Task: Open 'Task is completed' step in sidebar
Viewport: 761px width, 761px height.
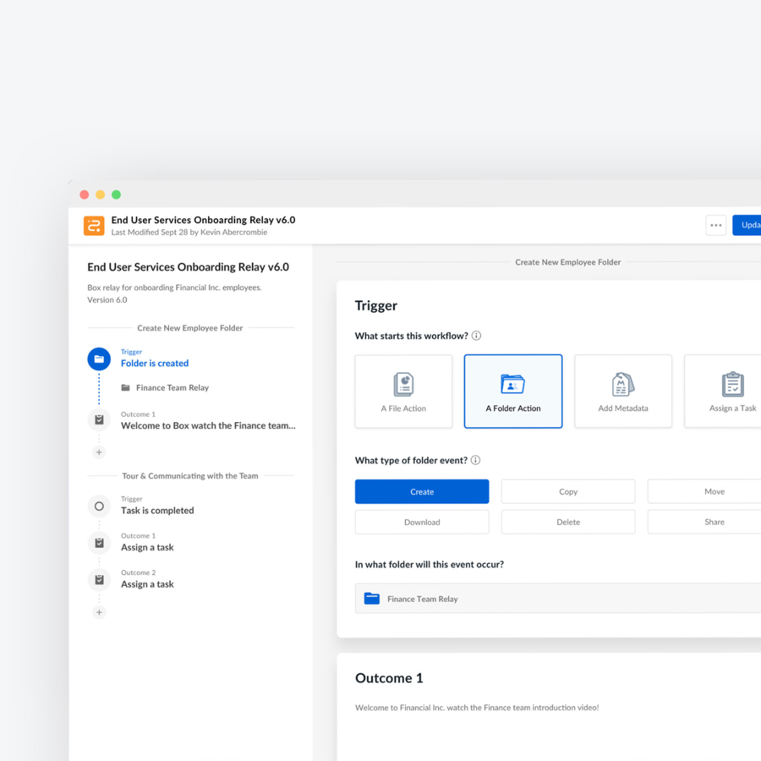Action: coord(157,511)
